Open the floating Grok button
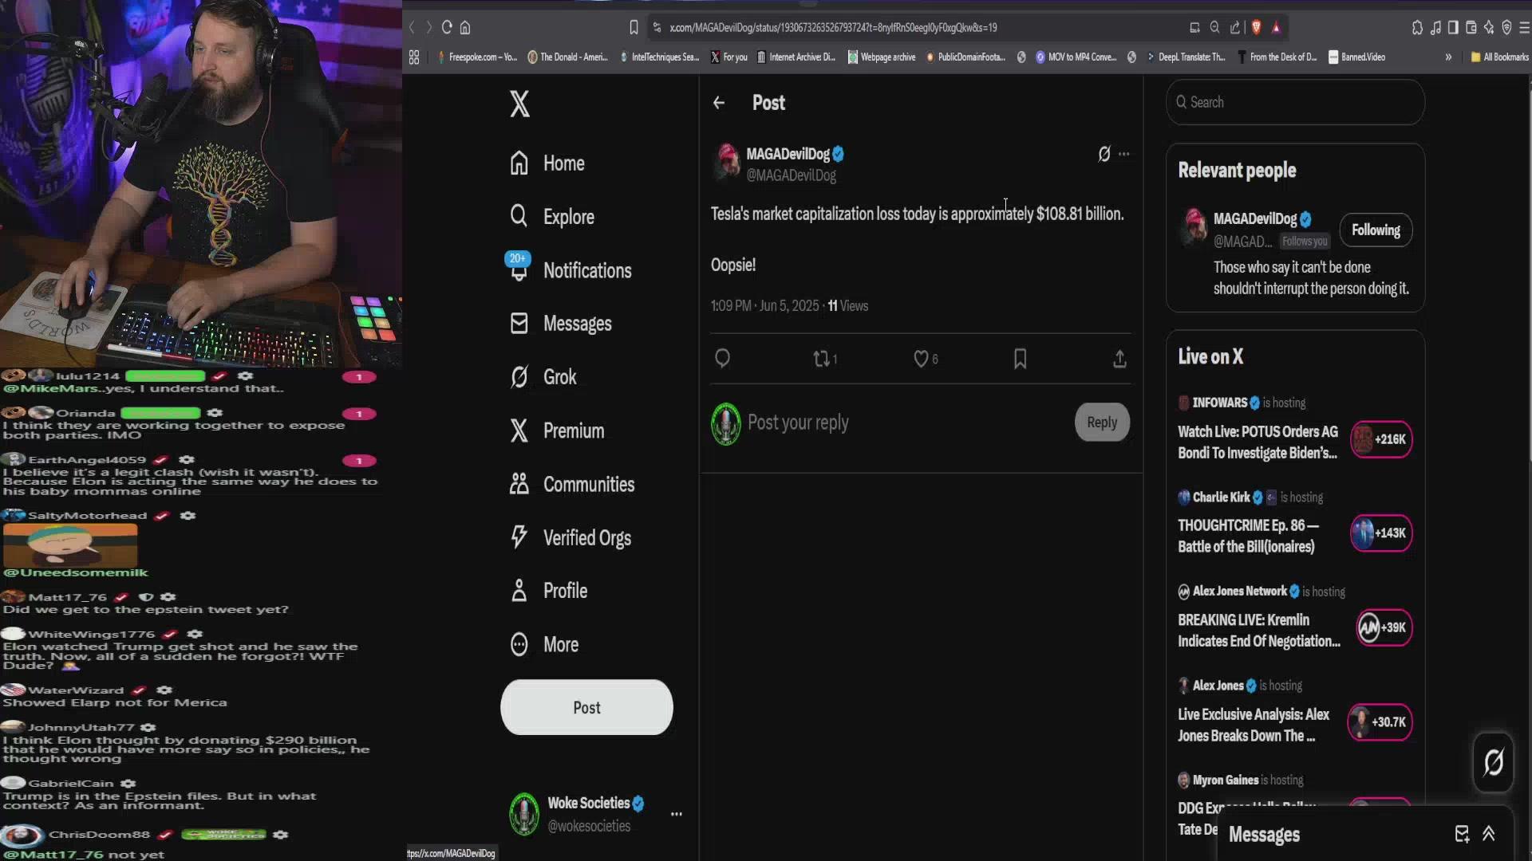The width and height of the screenshot is (1532, 861). (1493, 763)
